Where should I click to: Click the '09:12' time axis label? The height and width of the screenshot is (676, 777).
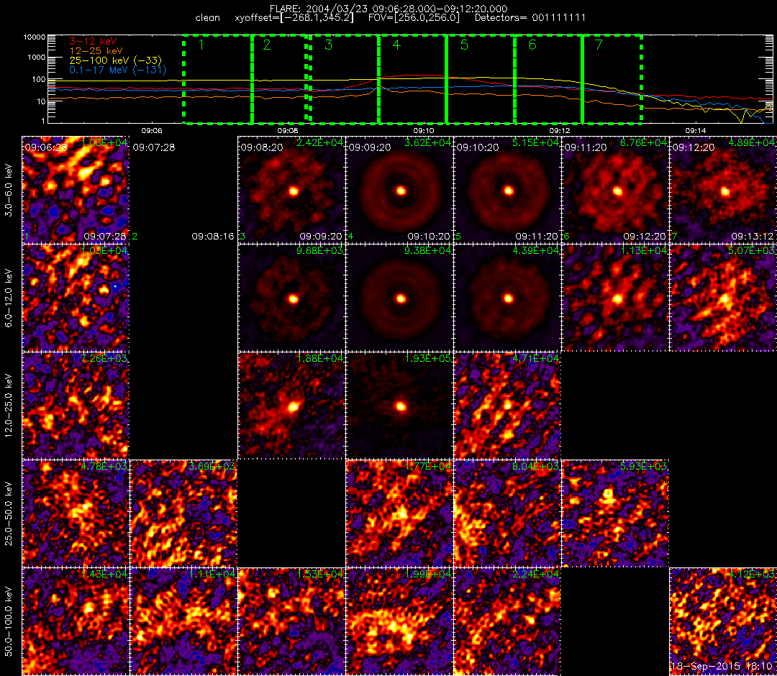(x=560, y=130)
